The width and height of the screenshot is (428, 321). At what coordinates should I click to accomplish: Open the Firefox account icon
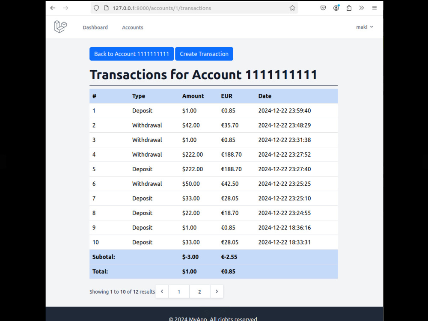[x=336, y=8]
